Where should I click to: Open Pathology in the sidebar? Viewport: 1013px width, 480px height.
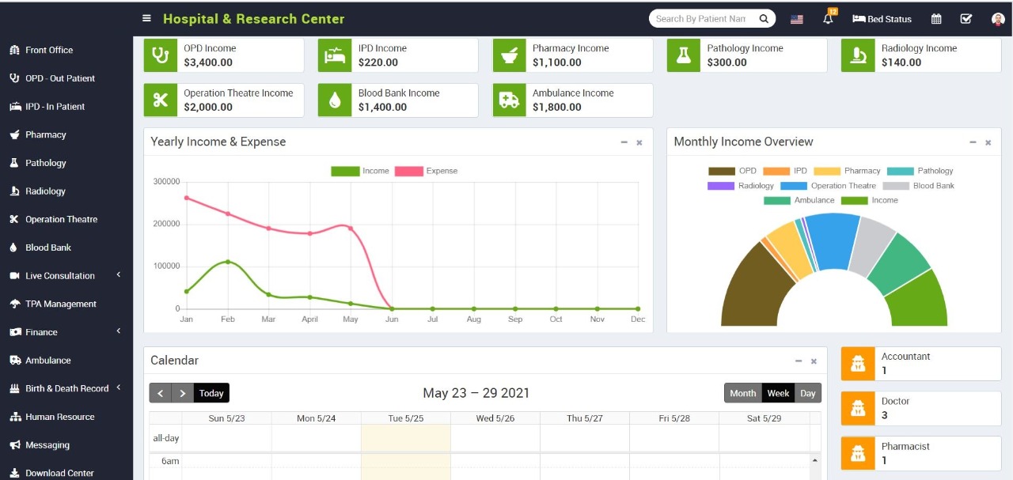click(46, 163)
